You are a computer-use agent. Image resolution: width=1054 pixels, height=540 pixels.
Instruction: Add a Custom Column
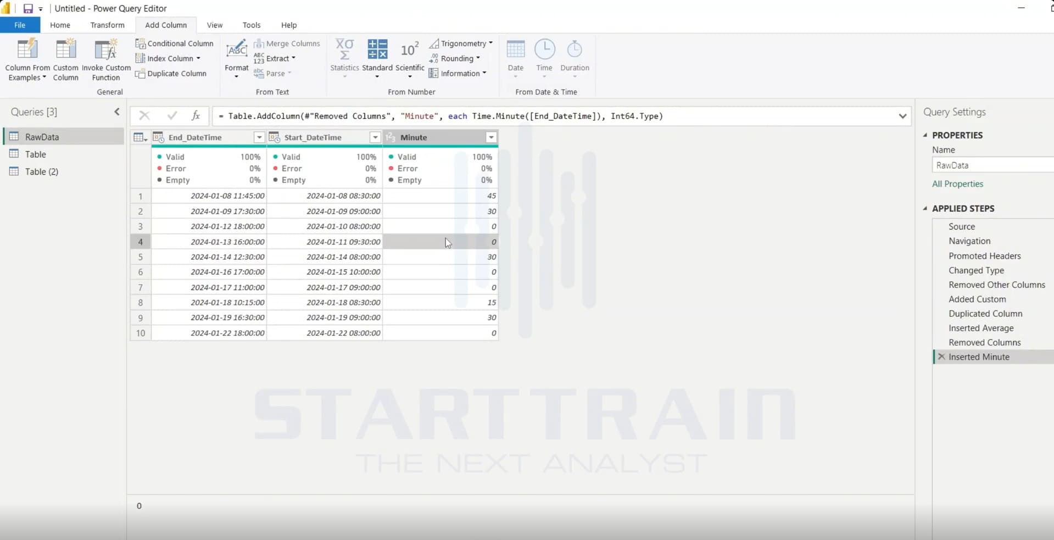click(65, 59)
